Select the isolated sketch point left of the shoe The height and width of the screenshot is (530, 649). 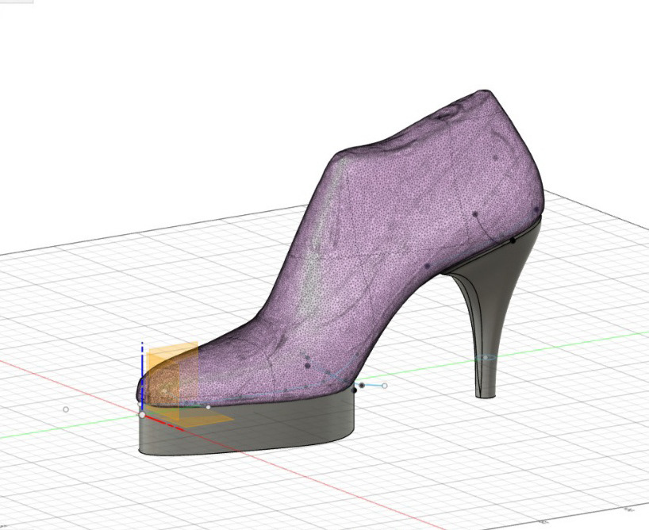coord(66,409)
